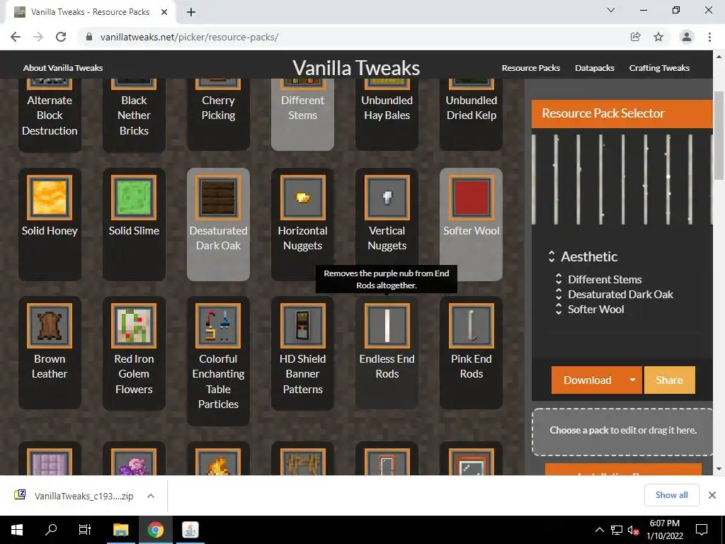Select the Vanilla Tweaks browser tab

click(90, 12)
